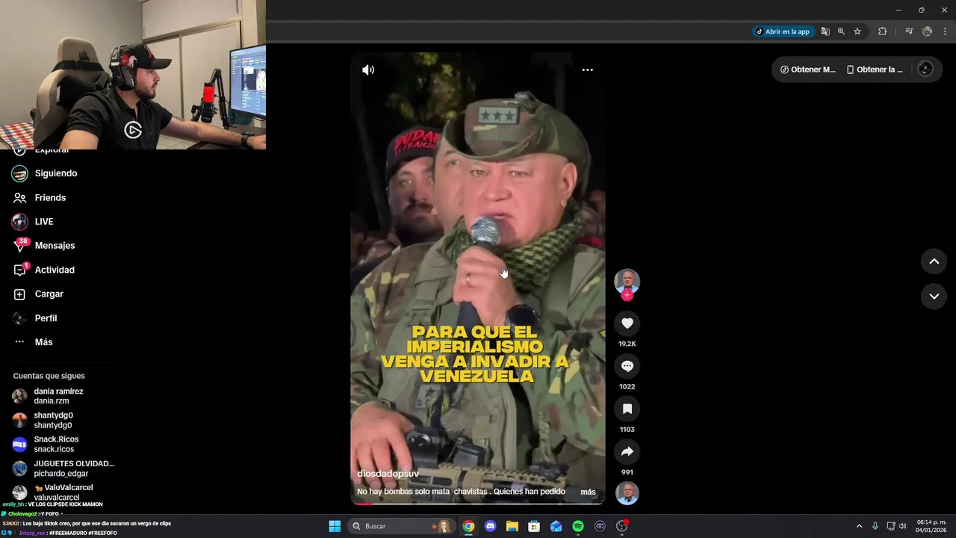
Task: Bookmark the video using the save icon
Action: tap(627, 409)
